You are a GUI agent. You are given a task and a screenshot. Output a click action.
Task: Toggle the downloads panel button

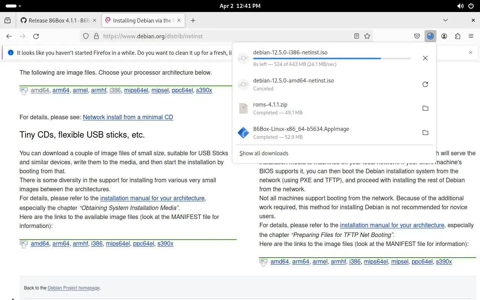pyautogui.click(x=430, y=36)
